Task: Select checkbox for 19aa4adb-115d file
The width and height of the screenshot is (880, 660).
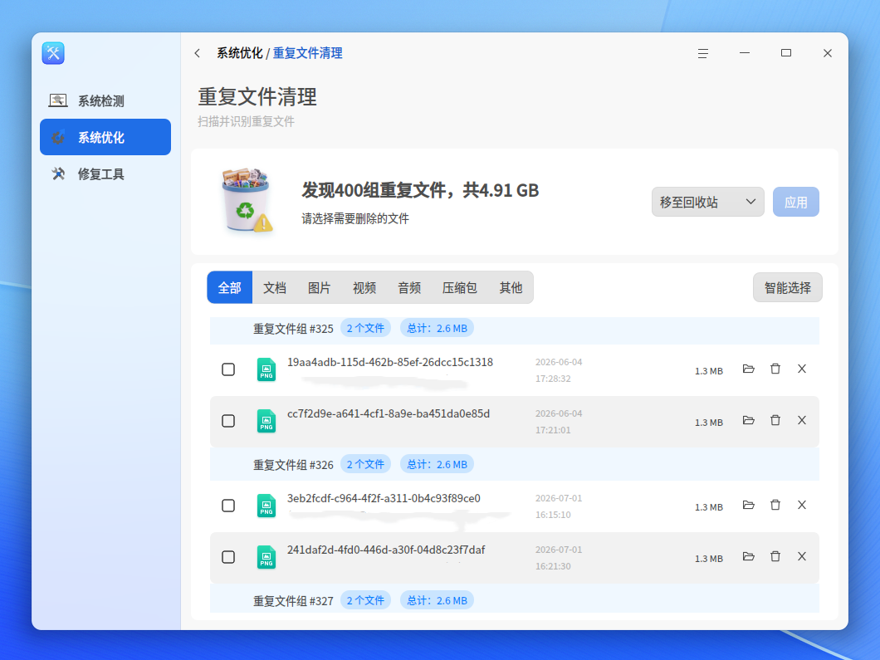Action: 228,369
